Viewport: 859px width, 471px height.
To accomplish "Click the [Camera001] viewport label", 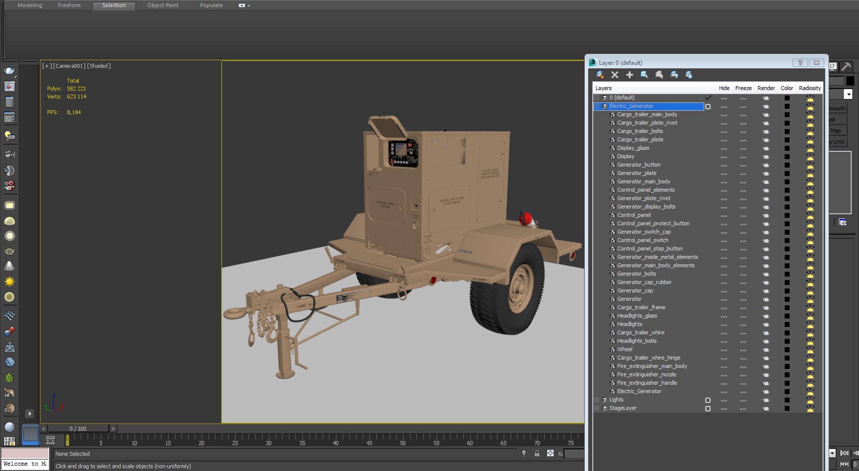I will [69, 66].
